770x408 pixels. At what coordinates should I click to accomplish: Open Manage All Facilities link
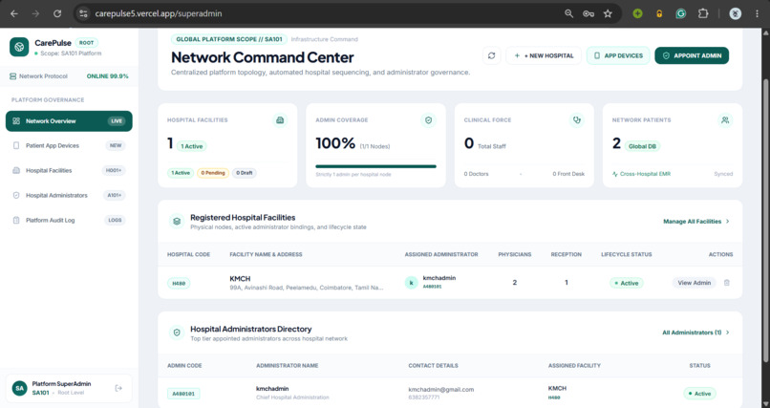tap(696, 222)
